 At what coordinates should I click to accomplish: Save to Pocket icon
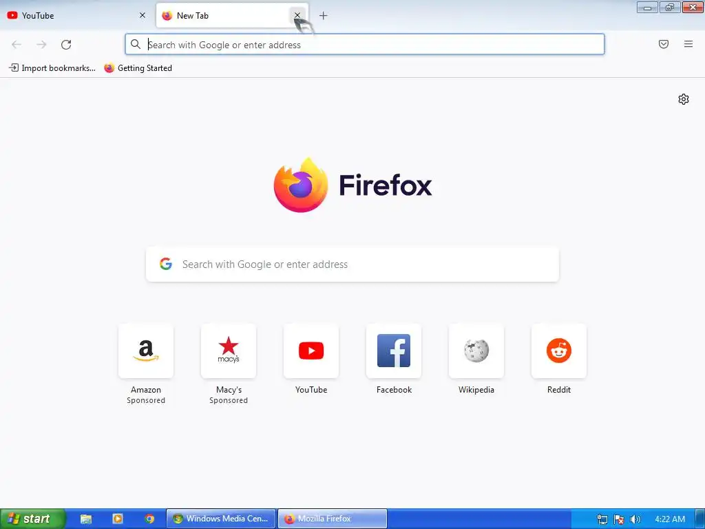click(664, 44)
